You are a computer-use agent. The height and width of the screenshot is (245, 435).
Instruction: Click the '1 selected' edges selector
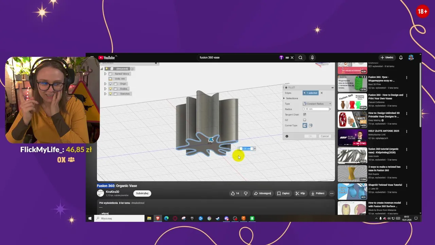(310, 93)
